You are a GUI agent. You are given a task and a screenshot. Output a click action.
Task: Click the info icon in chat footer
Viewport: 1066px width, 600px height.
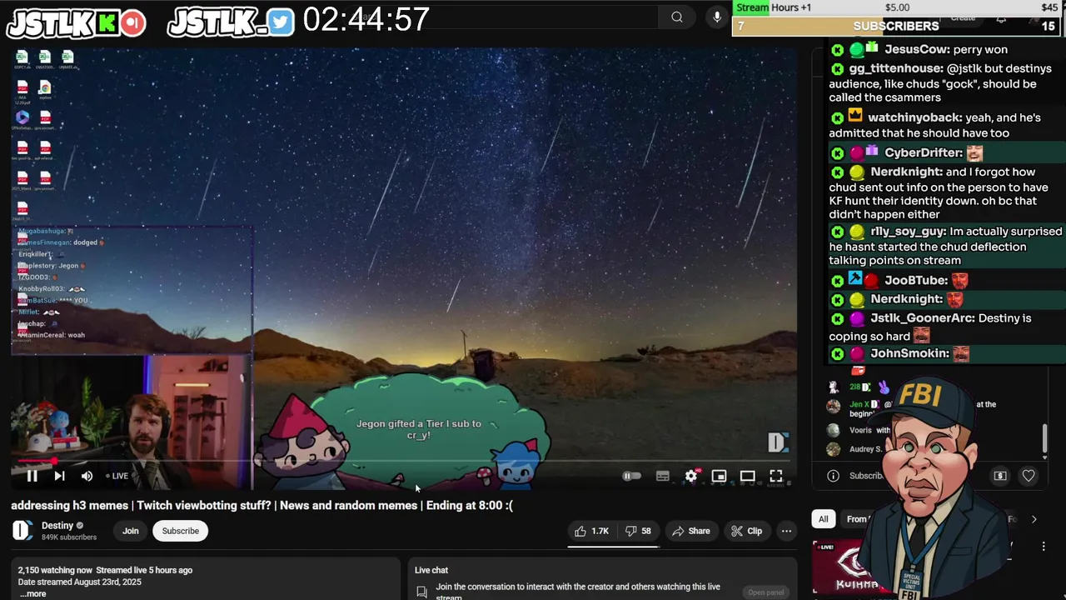pyautogui.click(x=833, y=476)
